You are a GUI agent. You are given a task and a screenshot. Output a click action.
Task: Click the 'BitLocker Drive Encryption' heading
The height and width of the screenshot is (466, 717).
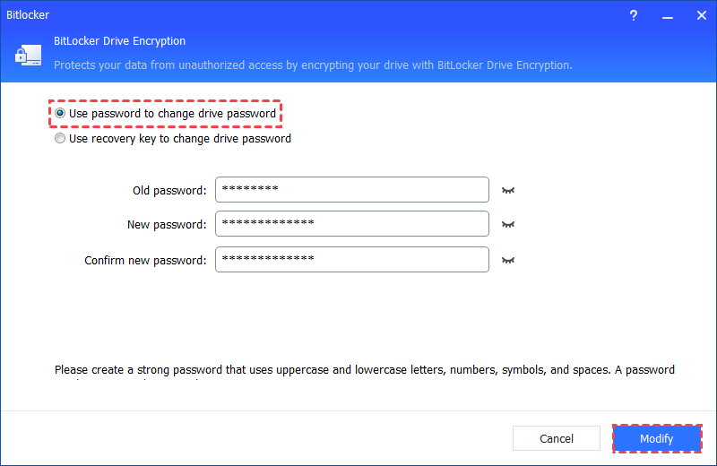121,41
